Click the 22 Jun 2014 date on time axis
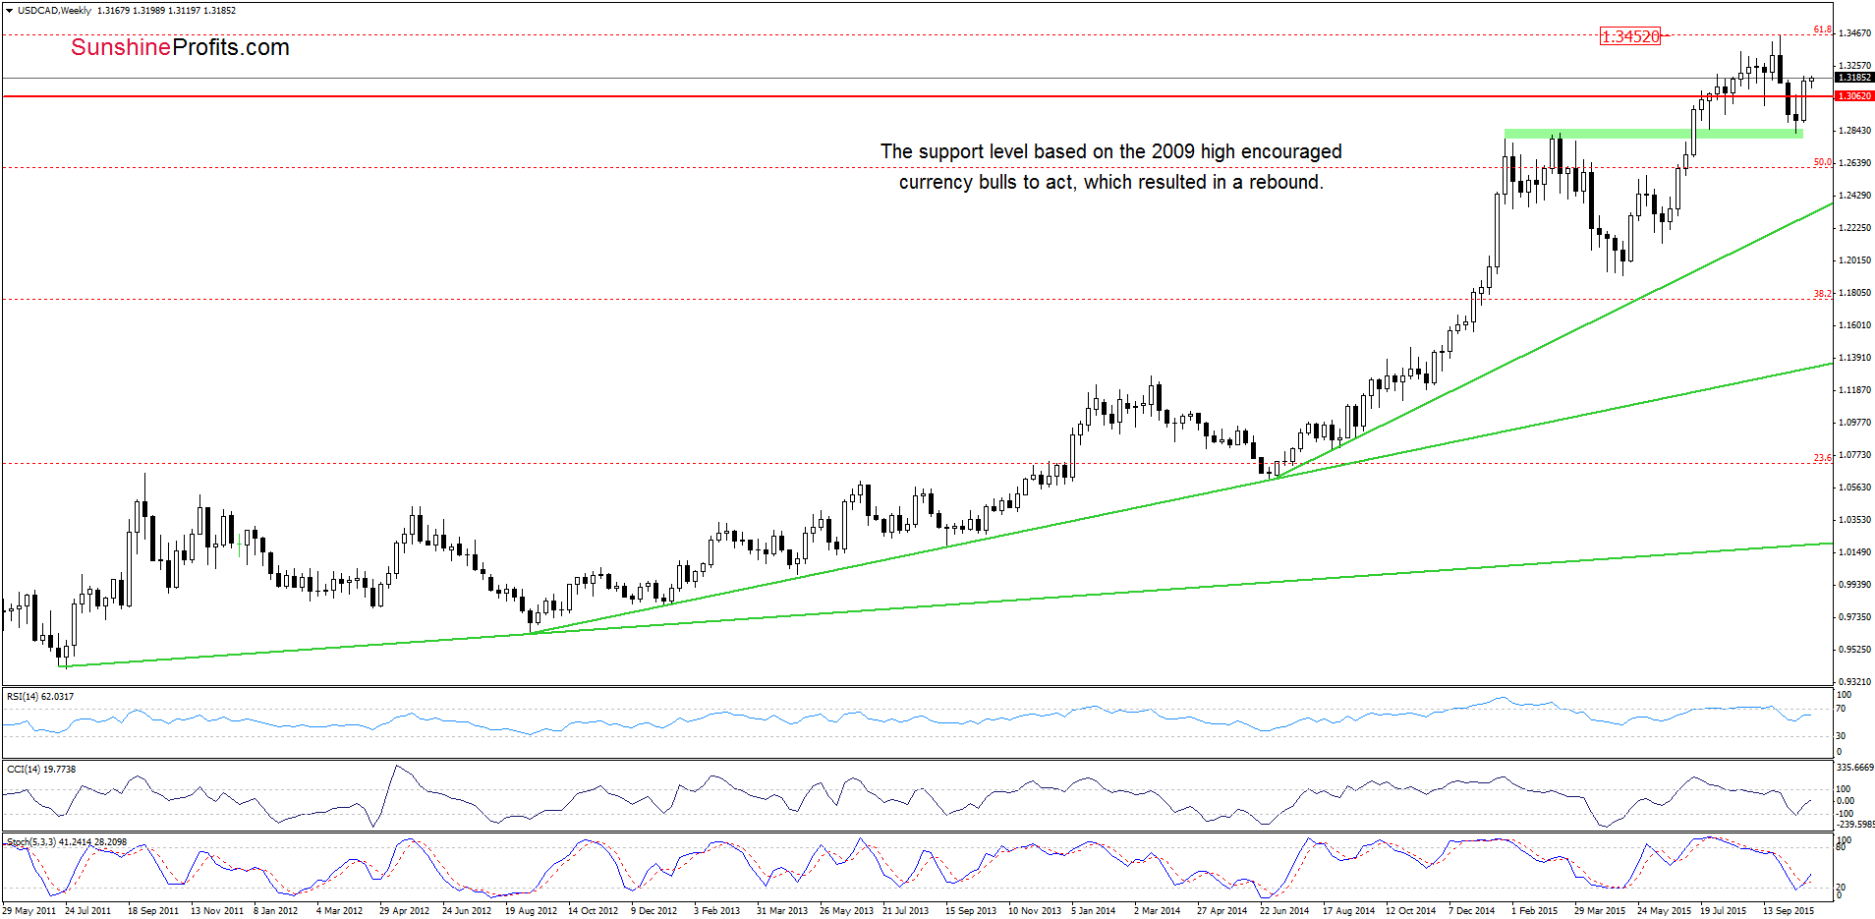Image resolution: width=1875 pixels, height=919 pixels. 1284,910
